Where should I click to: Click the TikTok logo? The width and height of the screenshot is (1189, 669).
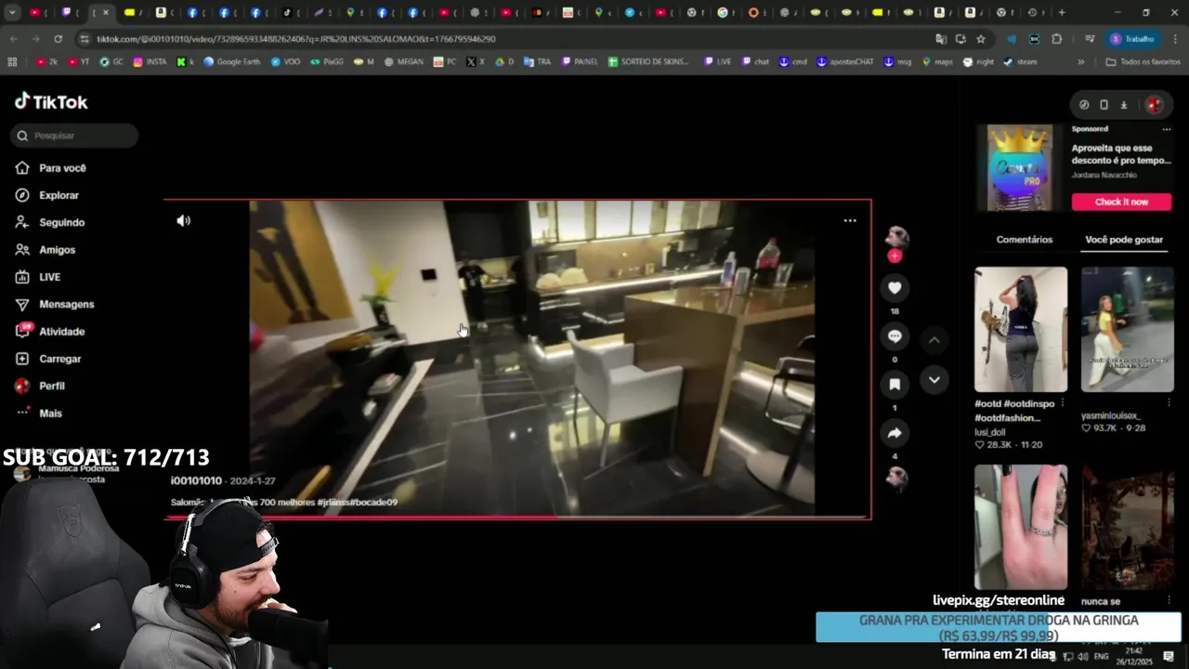51,101
